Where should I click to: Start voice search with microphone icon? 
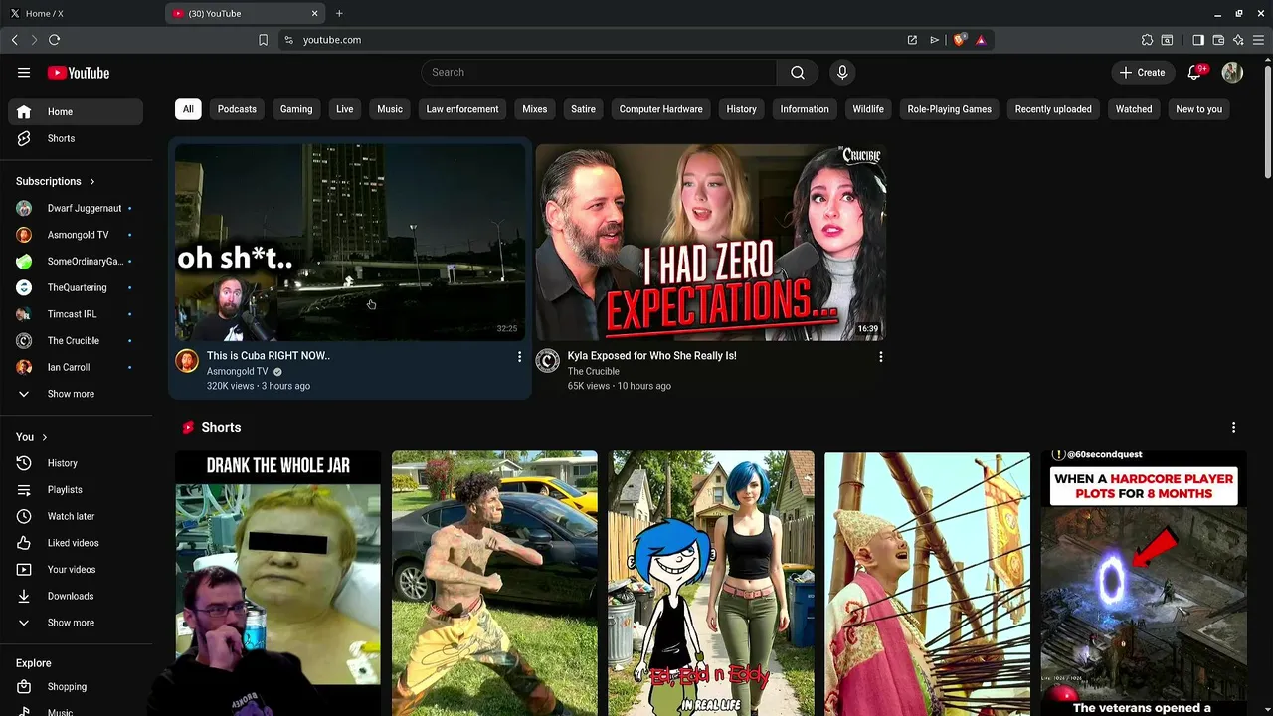pyautogui.click(x=842, y=72)
